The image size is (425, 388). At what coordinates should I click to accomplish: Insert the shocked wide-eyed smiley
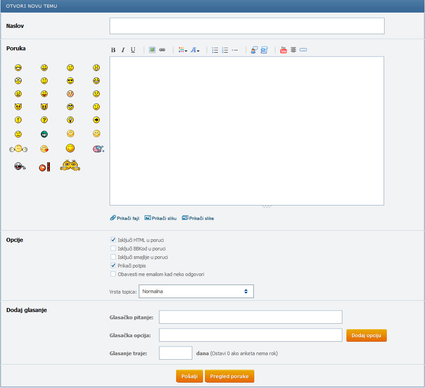[x=18, y=81]
